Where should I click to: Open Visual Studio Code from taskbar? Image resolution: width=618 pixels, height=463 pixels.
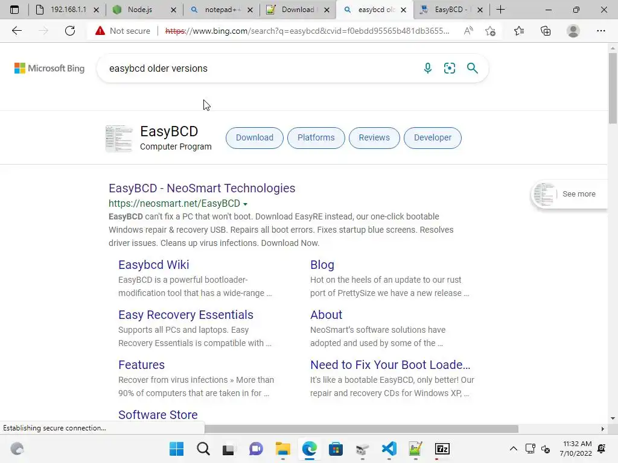389,449
